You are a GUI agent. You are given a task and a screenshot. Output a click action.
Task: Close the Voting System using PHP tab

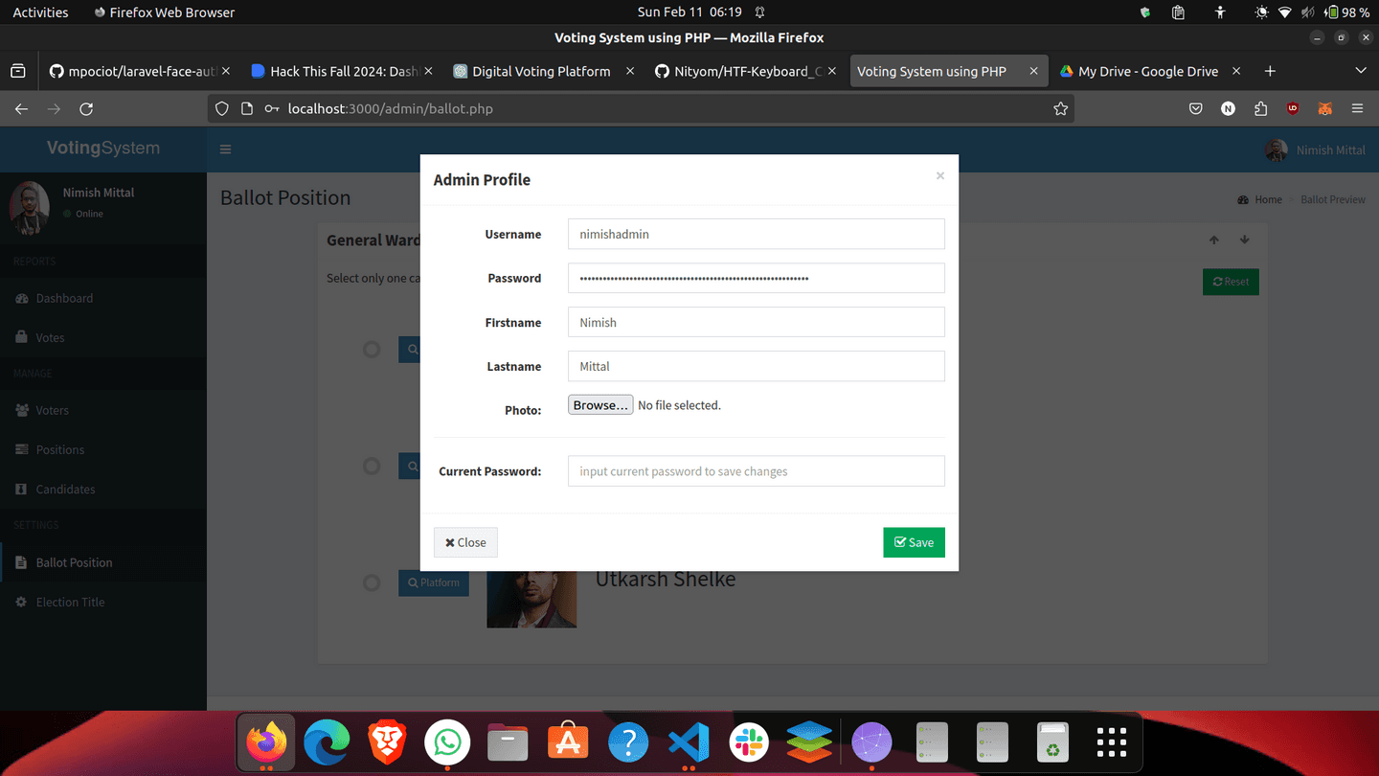1033,71
